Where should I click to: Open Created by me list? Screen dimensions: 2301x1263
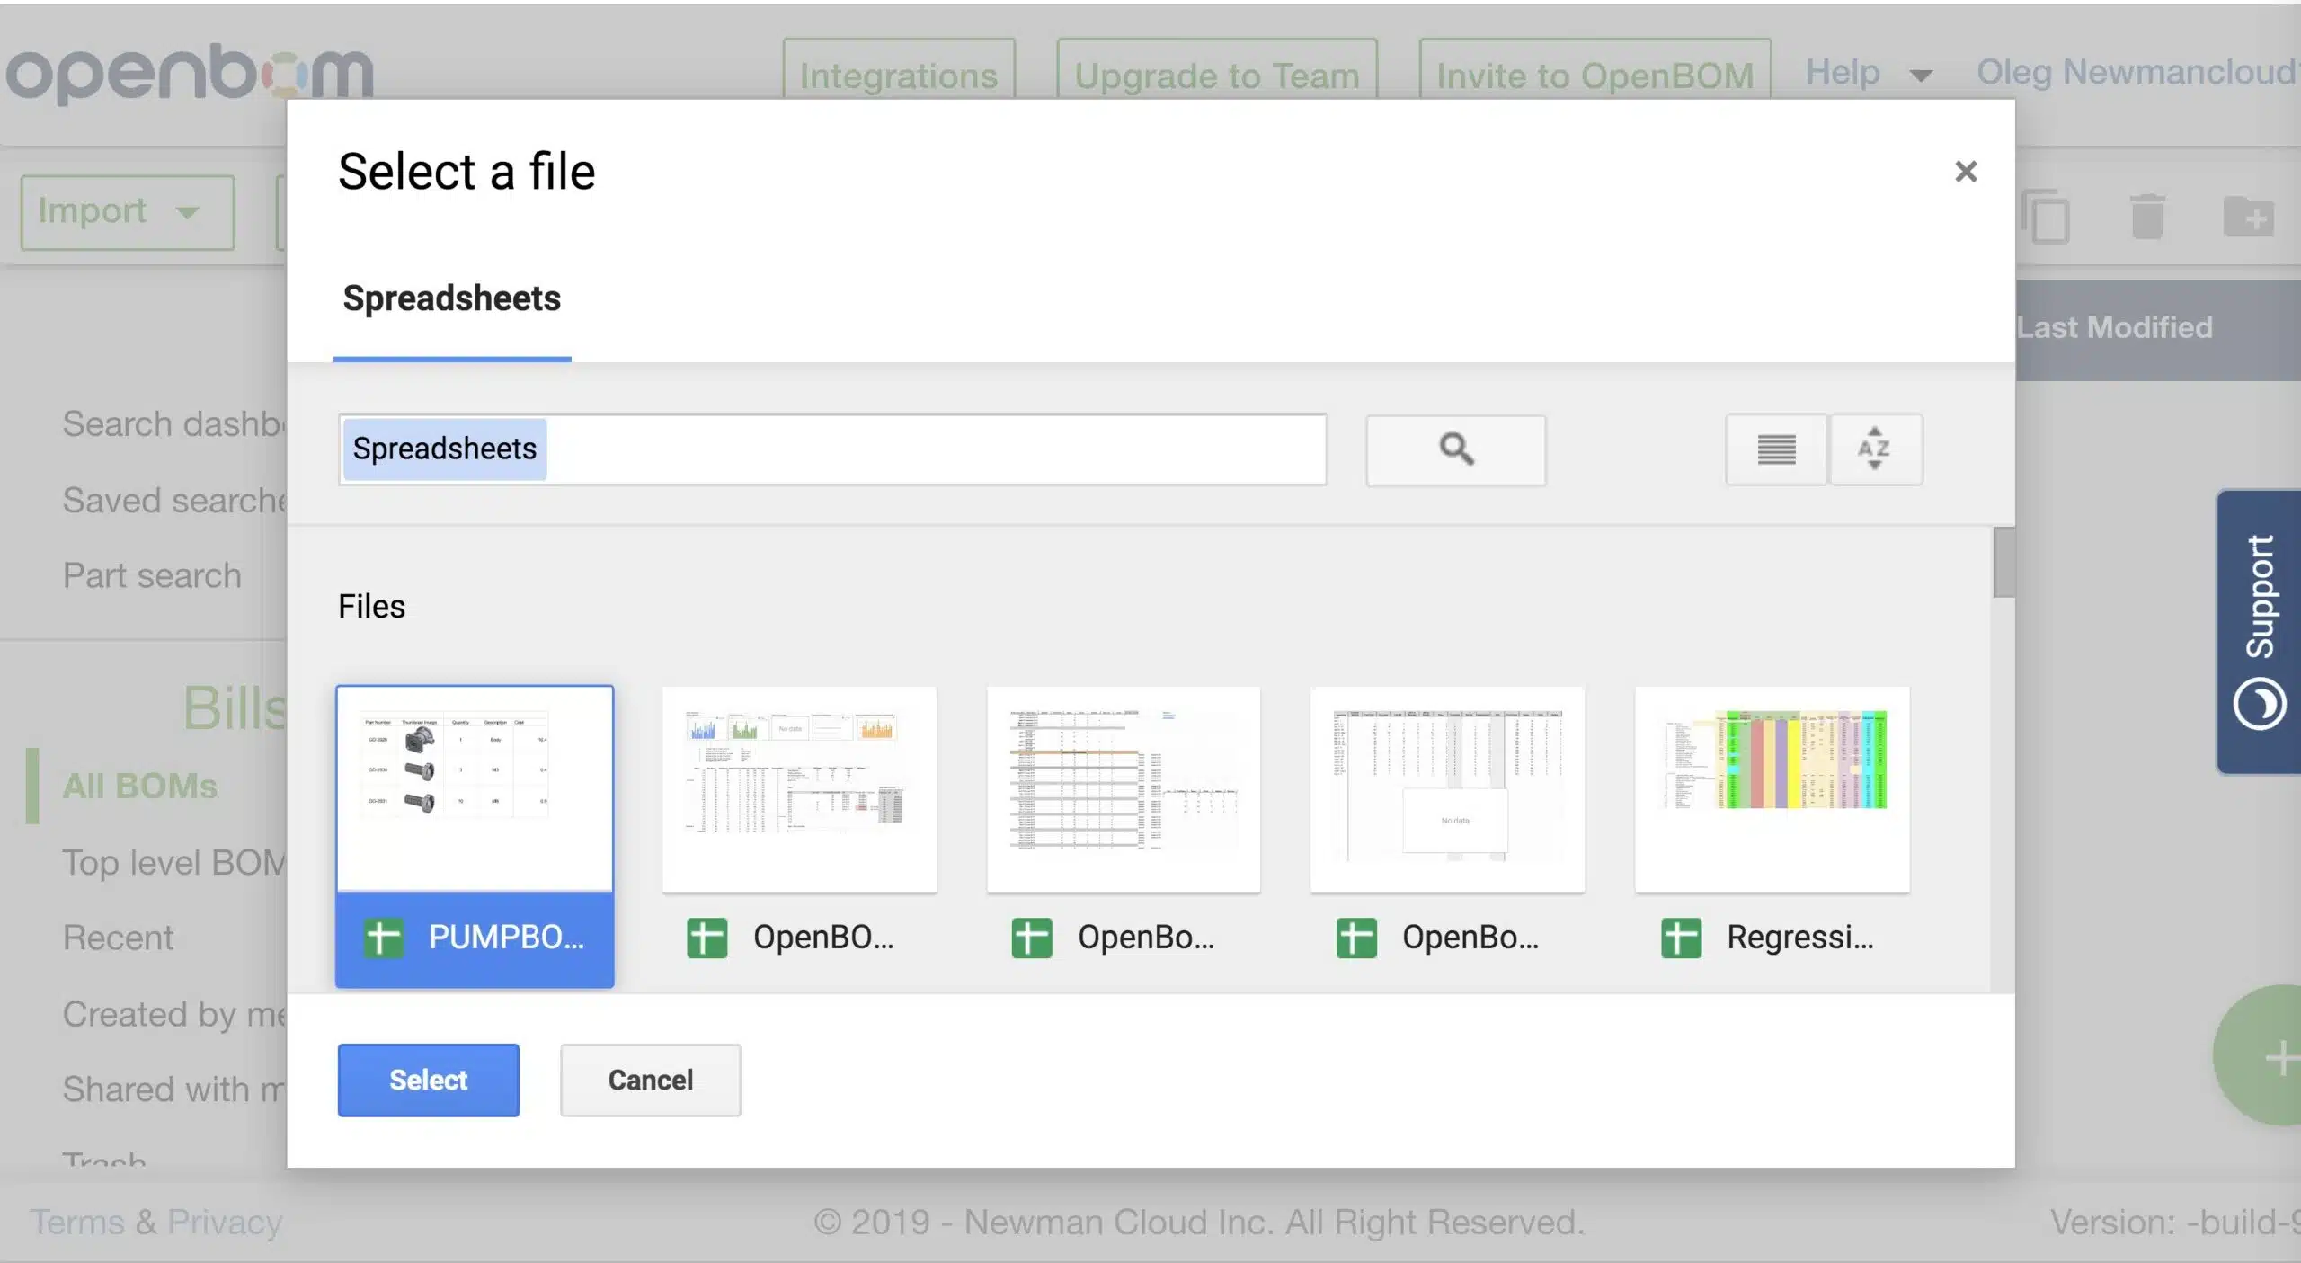point(174,1015)
